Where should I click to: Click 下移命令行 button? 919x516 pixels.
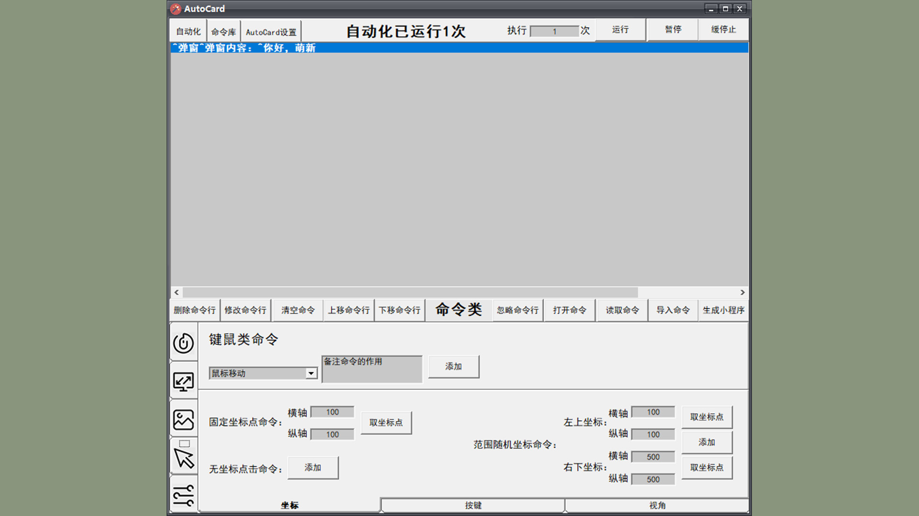pyautogui.click(x=400, y=310)
